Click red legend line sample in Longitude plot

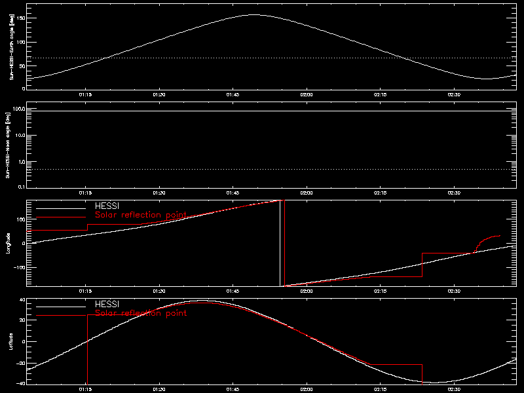(x=61, y=217)
